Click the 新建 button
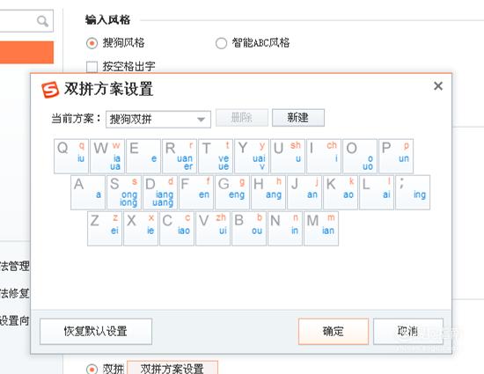The width and height of the screenshot is (484, 374). click(298, 118)
